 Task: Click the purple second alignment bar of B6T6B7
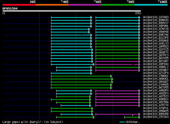[118, 62]
